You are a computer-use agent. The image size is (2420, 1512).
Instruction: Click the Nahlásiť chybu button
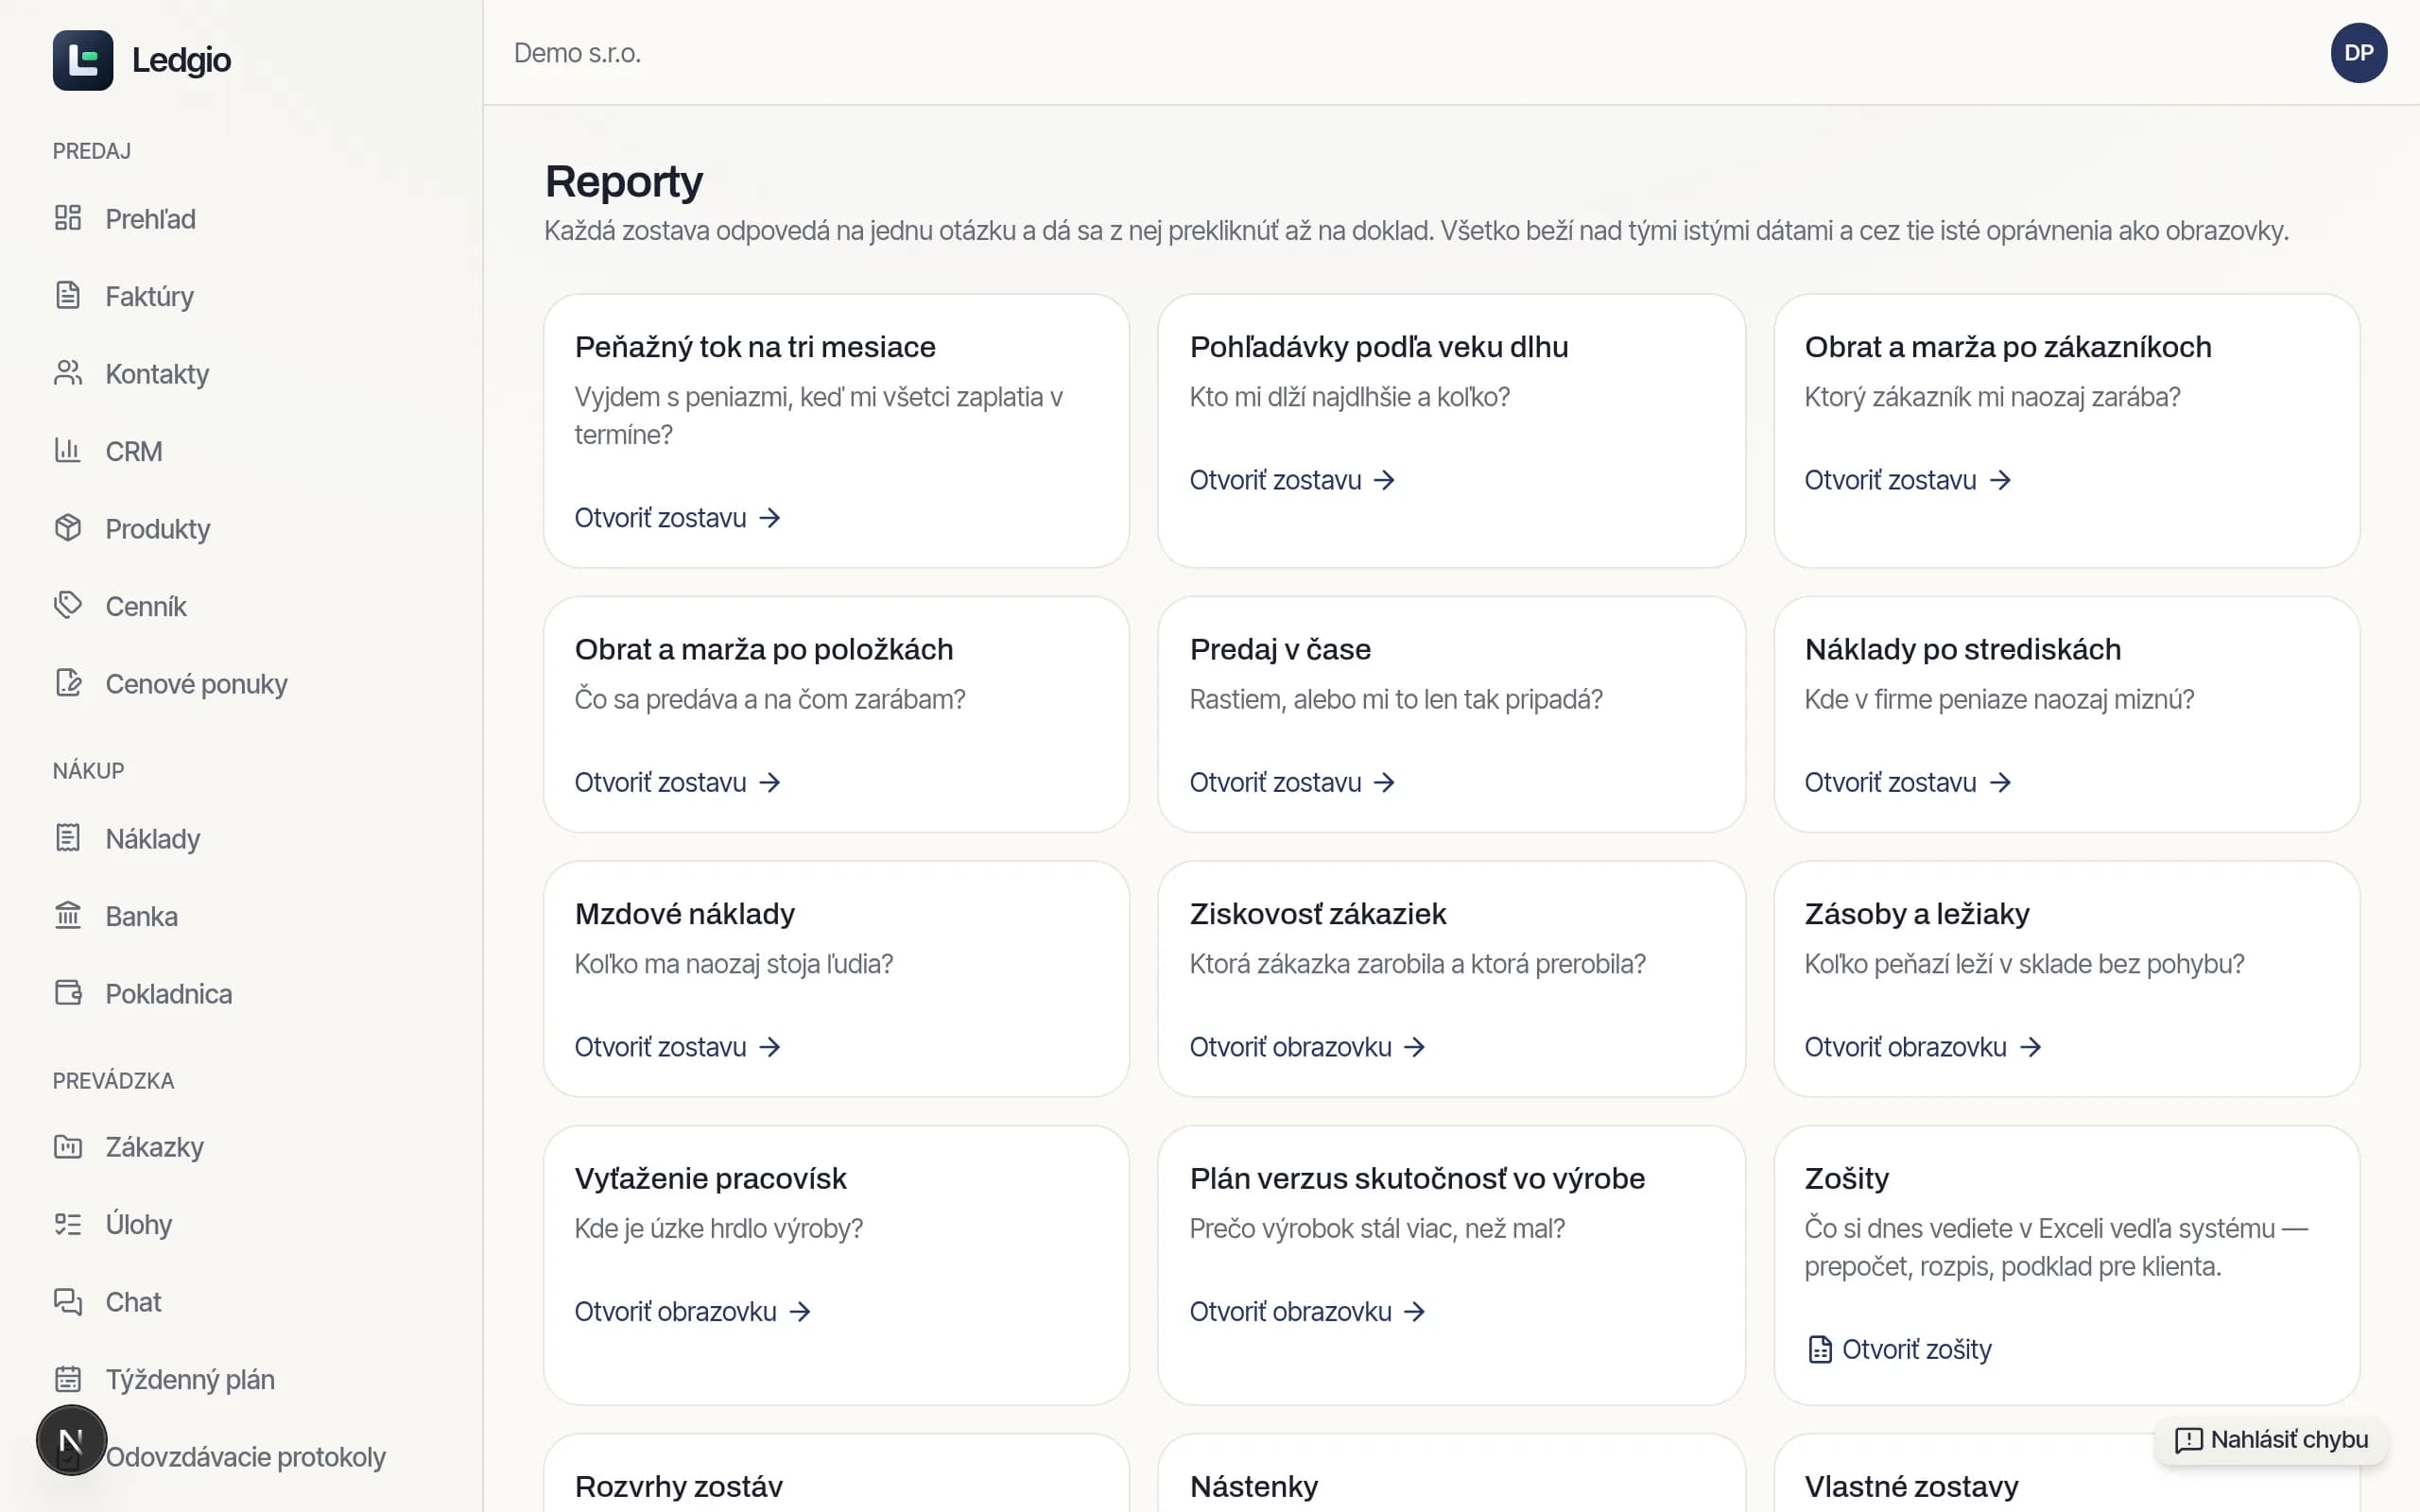[2271, 1439]
